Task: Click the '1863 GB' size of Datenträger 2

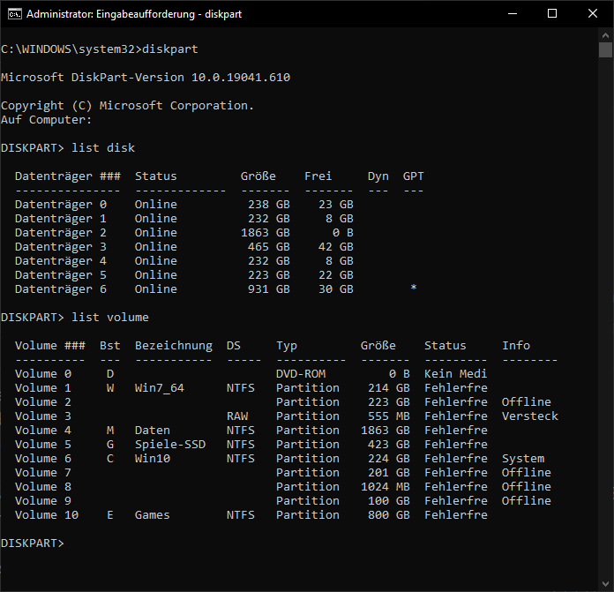Action: [x=266, y=233]
